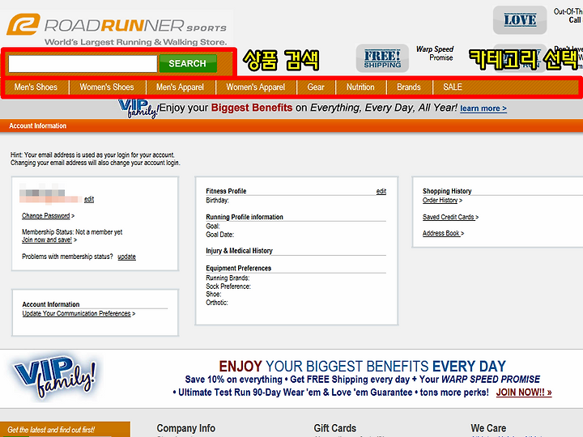Viewport: 583px width, 437px height.
Task: Click Running Profile information heading
Action: pos(245,217)
